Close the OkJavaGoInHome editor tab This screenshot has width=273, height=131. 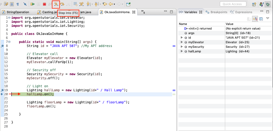134,12
